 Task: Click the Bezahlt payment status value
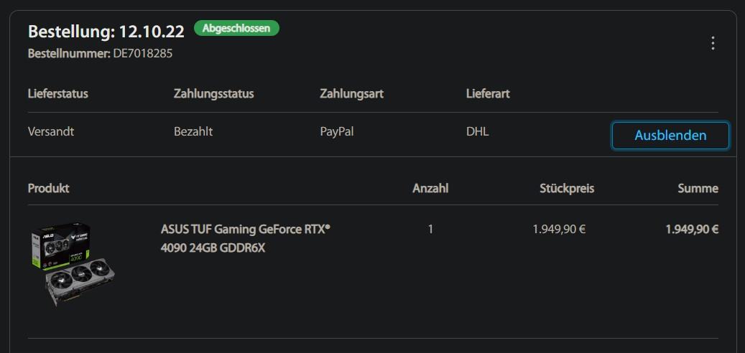coord(193,132)
